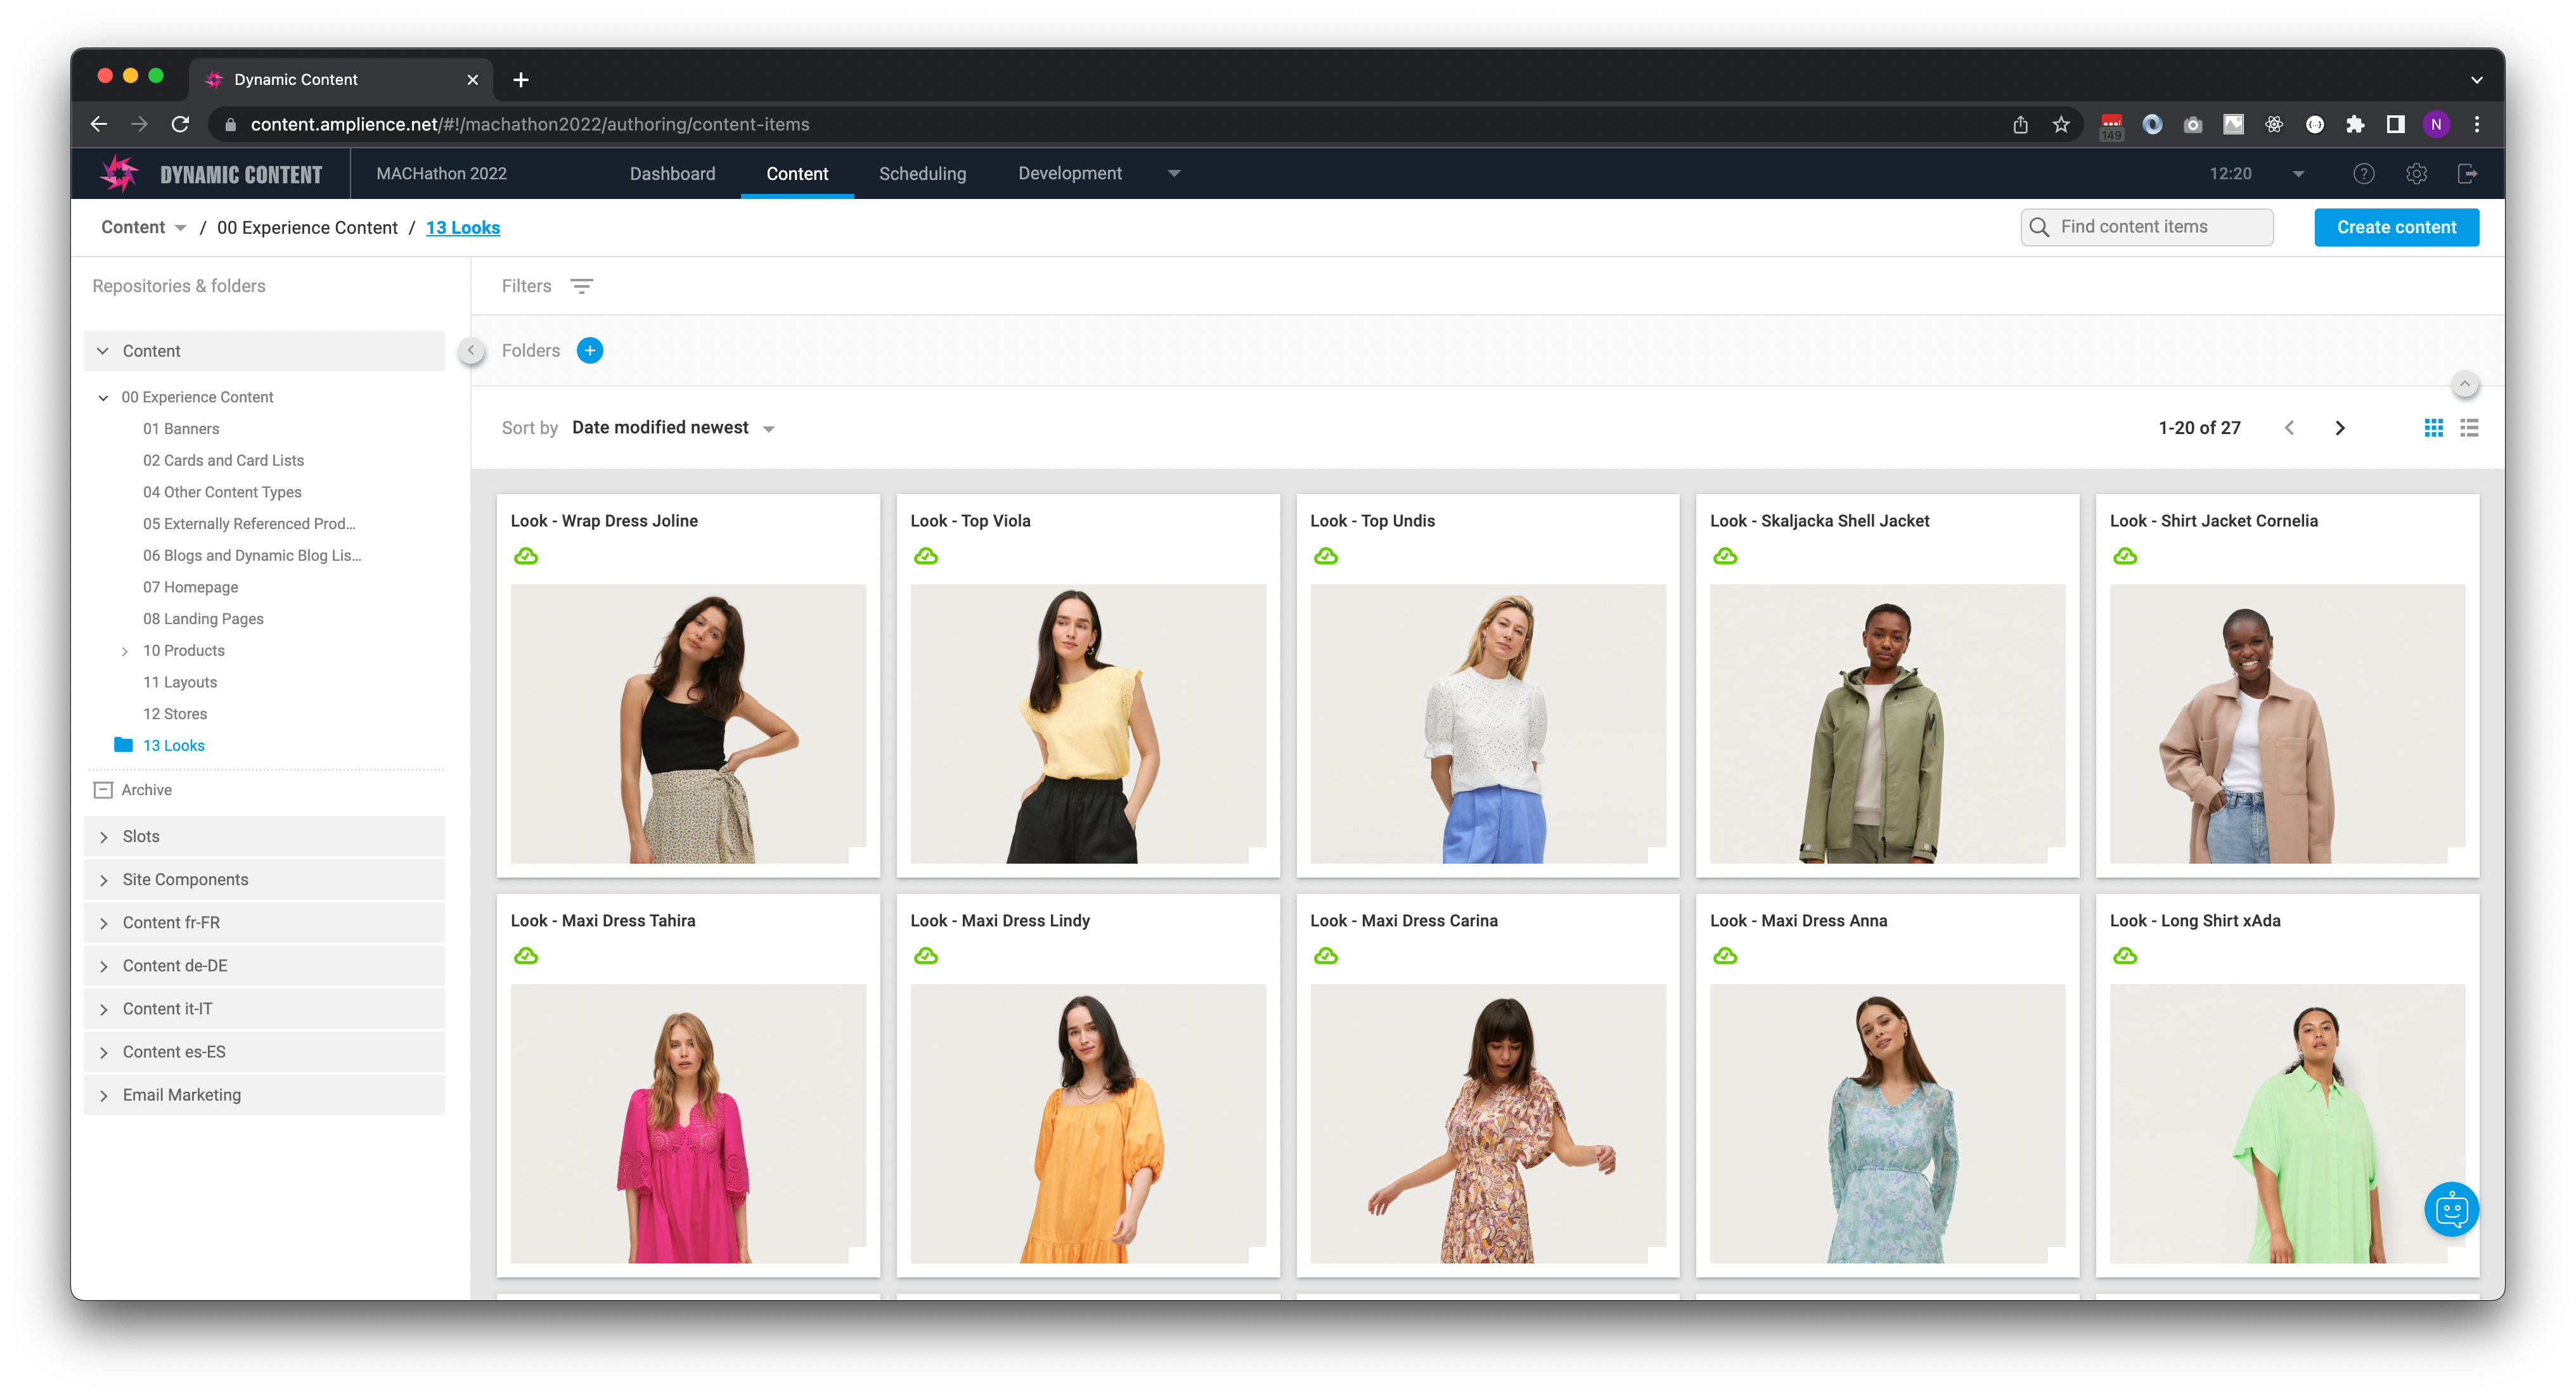This screenshot has width=2576, height=1394.
Task: Open the Filters options via the funnel icon
Action: 582,286
